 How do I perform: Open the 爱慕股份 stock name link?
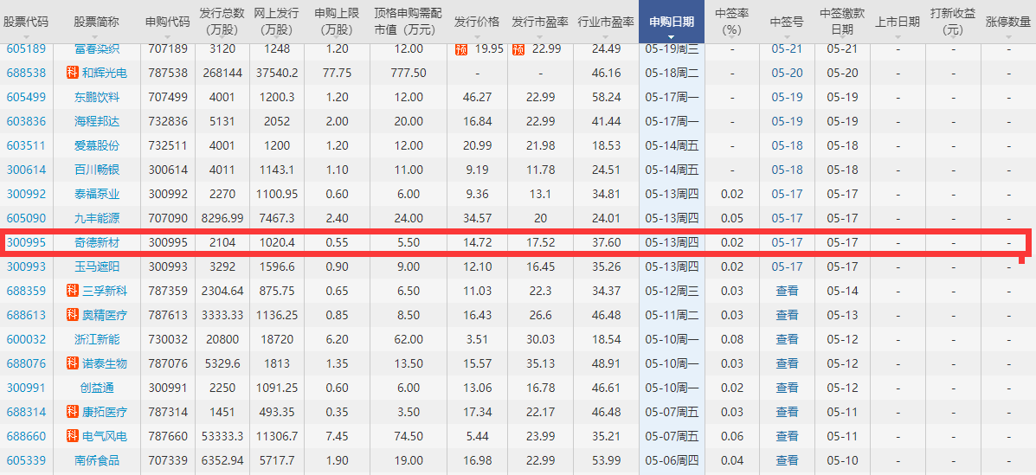click(97, 145)
